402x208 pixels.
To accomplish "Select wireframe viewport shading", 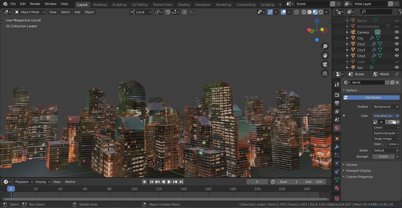I will 304,12.
